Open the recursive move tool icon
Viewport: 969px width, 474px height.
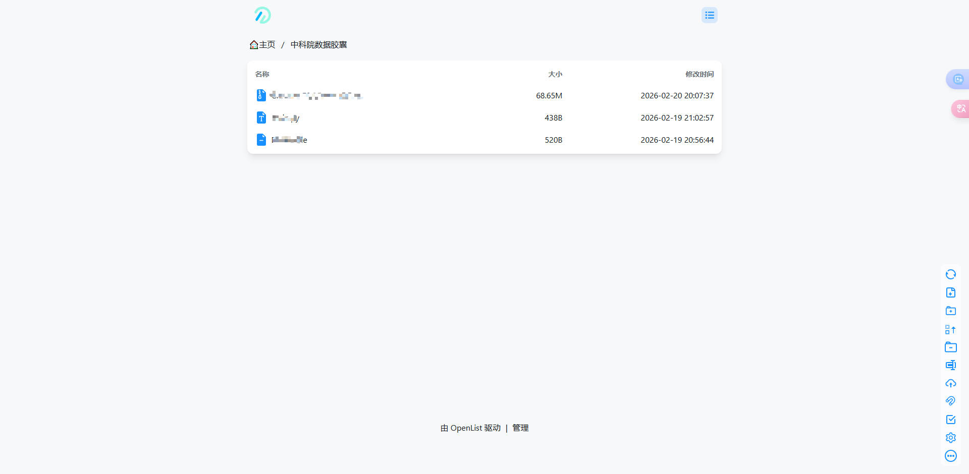pos(950,329)
